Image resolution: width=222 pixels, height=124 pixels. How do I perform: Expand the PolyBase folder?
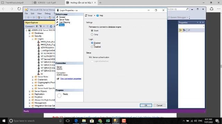pos(29,97)
